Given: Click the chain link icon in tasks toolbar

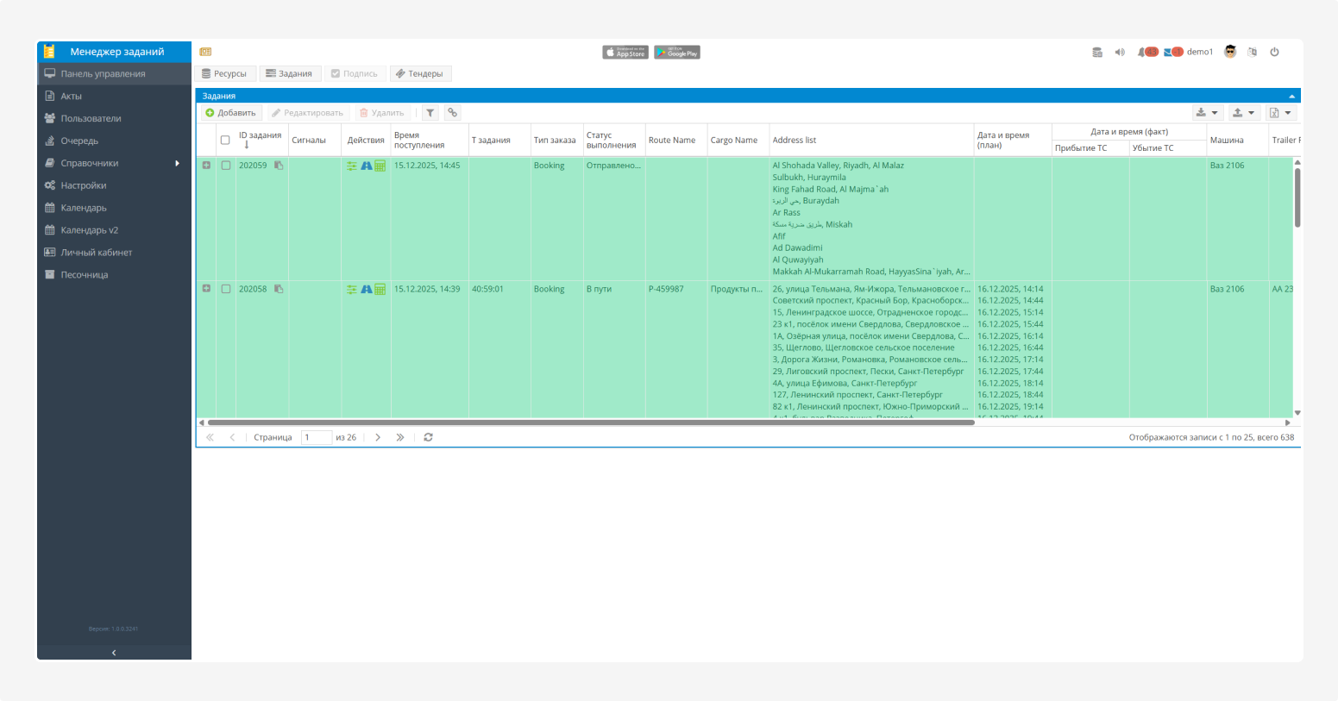Looking at the screenshot, I should point(452,113).
